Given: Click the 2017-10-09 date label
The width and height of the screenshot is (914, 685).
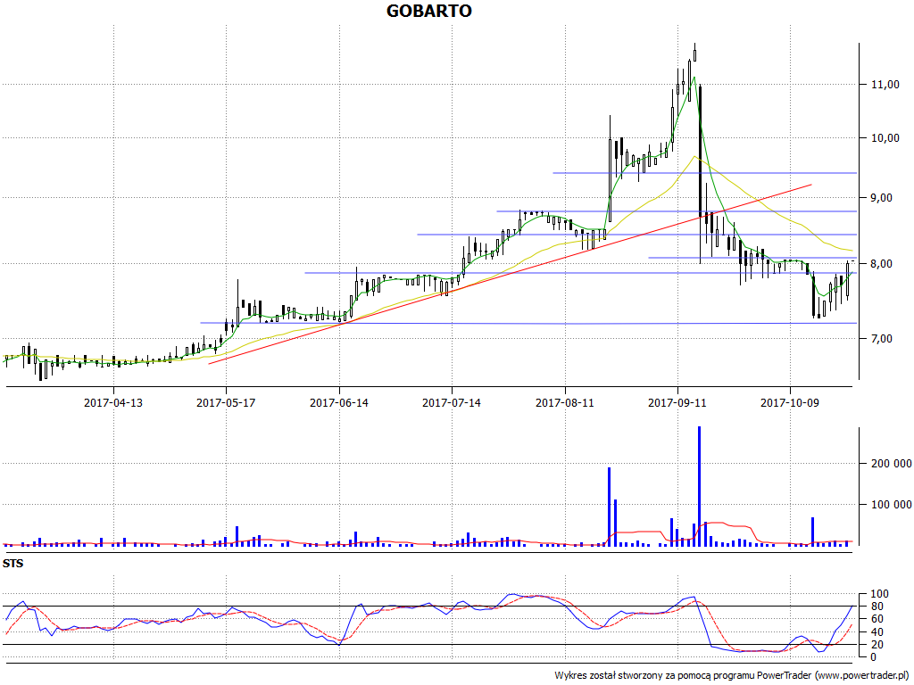Looking at the screenshot, I should click(790, 402).
